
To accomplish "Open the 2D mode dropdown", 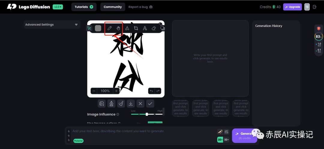I will 220,139.
